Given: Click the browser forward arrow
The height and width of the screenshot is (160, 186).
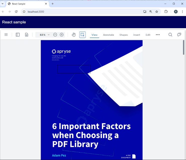Looking at the screenshot, I should click(10, 12).
